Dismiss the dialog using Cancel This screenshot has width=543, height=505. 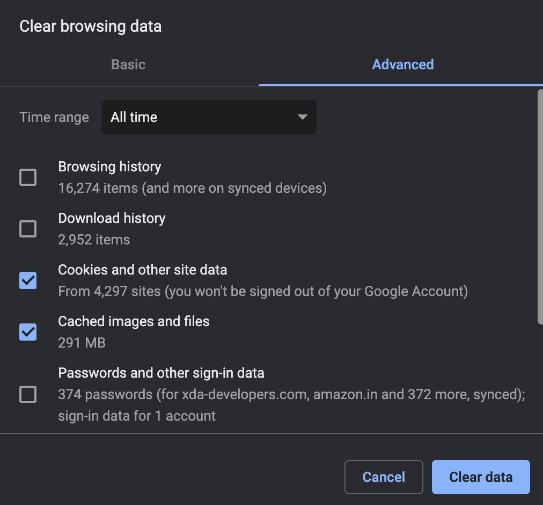pos(383,477)
